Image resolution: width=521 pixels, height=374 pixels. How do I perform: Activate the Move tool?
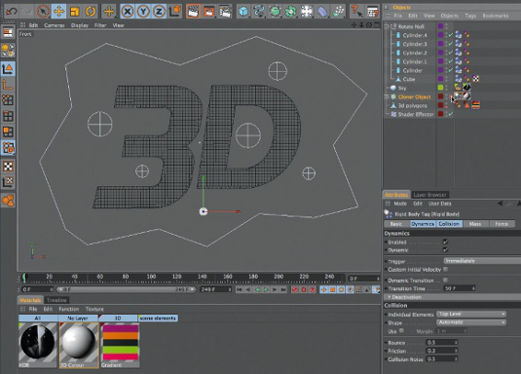coord(58,12)
